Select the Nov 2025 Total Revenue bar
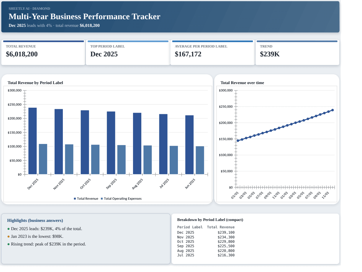Image resolution: width=362 pixels, height=272 pixels. pos(59,142)
